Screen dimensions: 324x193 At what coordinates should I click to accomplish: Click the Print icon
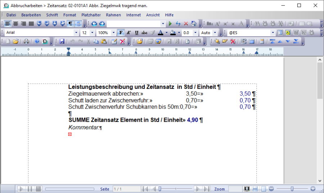coord(26,41)
